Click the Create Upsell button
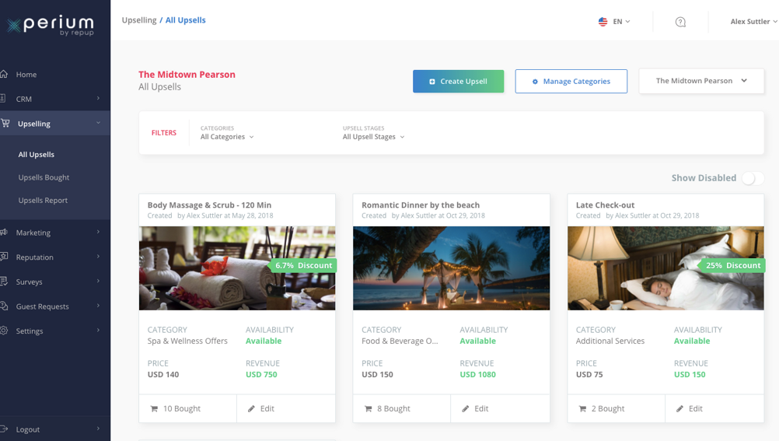779x441 pixels. pyautogui.click(x=458, y=81)
